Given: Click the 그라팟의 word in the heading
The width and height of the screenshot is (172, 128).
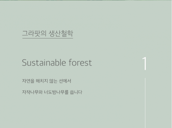Looking at the screenshot, I should 34,33.
